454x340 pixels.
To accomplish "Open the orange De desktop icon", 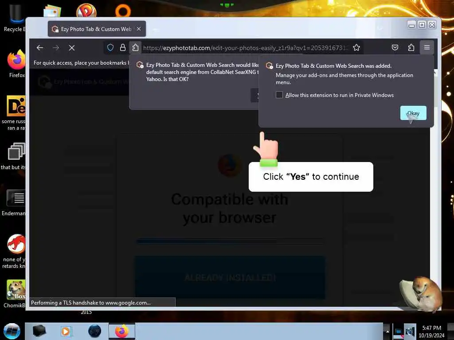I will pos(16,106).
